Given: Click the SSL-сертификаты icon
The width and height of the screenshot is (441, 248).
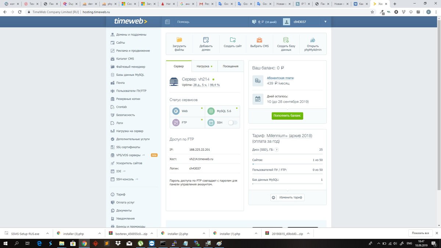Looking at the screenshot, I should [113, 147].
